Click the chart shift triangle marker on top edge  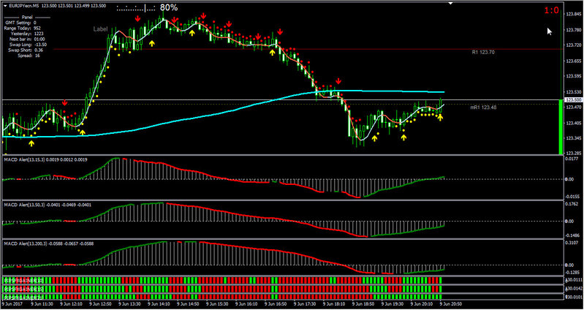point(451,3)
